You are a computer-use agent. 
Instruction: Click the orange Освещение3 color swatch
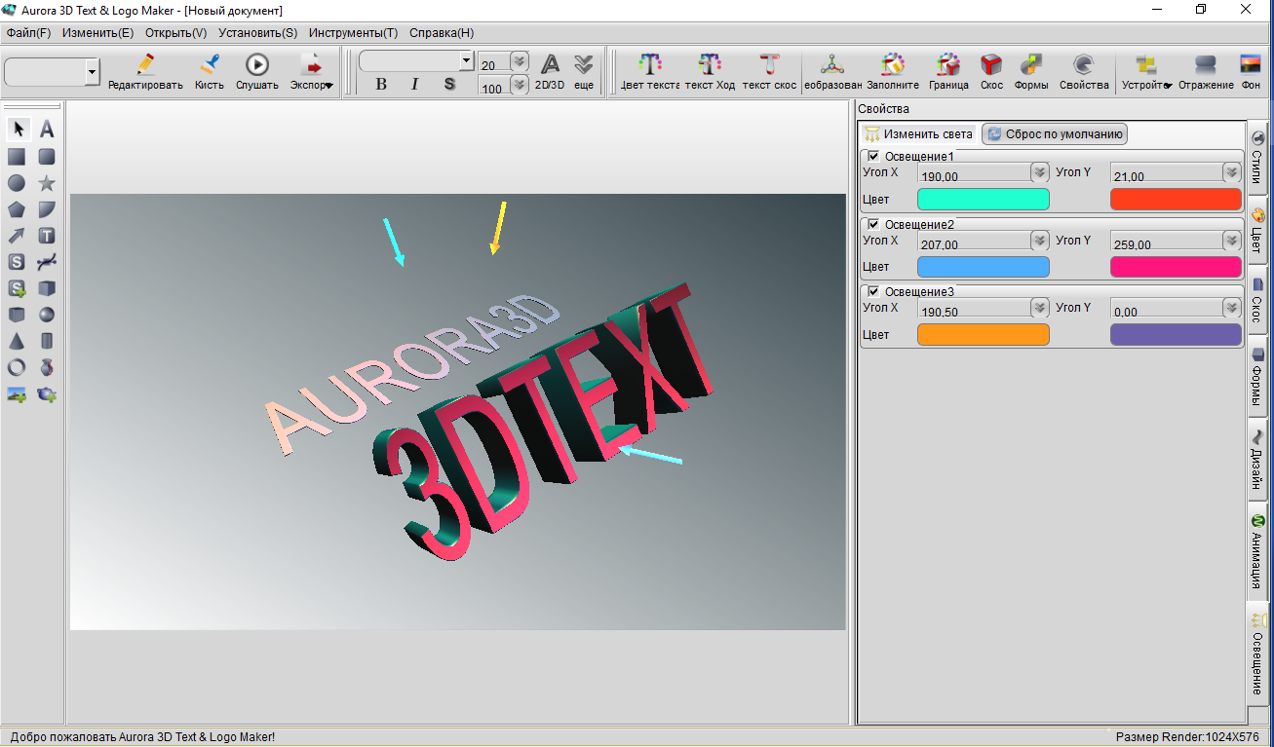(x=984, y=335)
